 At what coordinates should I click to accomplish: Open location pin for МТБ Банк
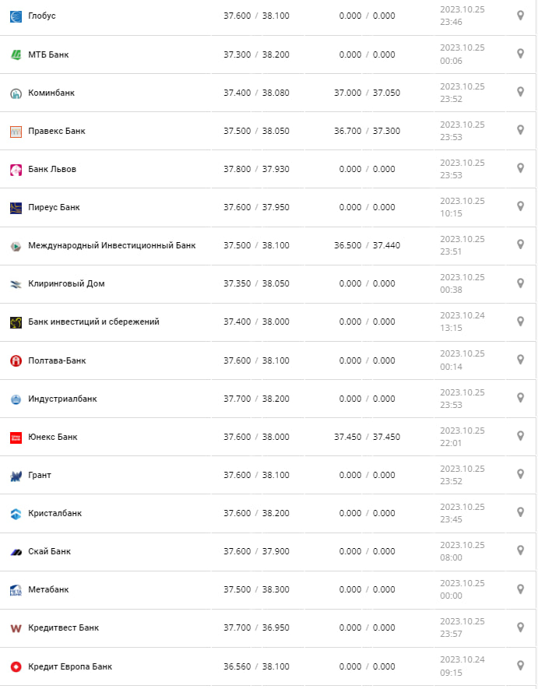click(521, 54)
